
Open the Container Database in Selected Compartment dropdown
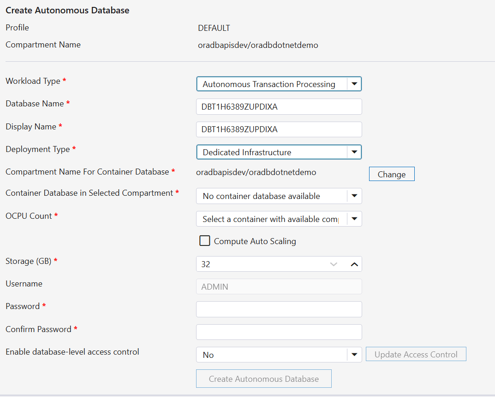(279, 196)
